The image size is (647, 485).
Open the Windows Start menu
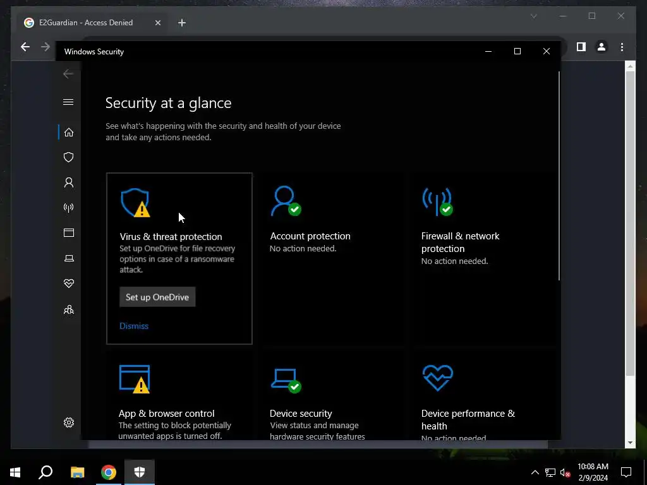click(x=15, y=472)
